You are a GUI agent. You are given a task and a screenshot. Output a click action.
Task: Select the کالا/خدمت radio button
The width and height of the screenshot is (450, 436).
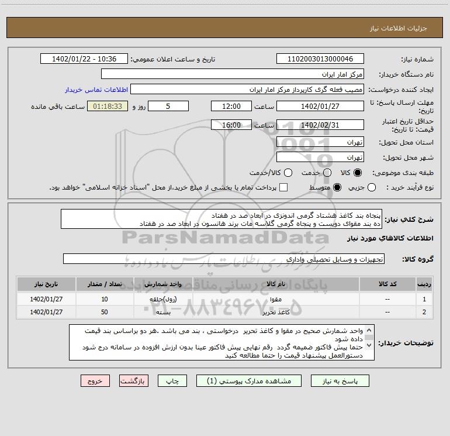tap(288, 173)
